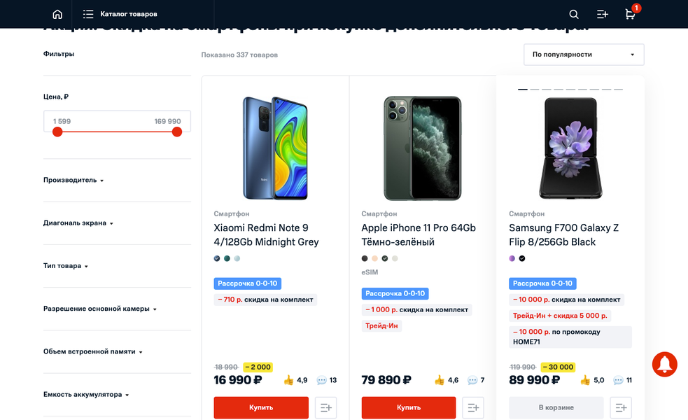Screen dimensions: 688x420
Task: Click the red notification bell icon
Action: point(664,364)
